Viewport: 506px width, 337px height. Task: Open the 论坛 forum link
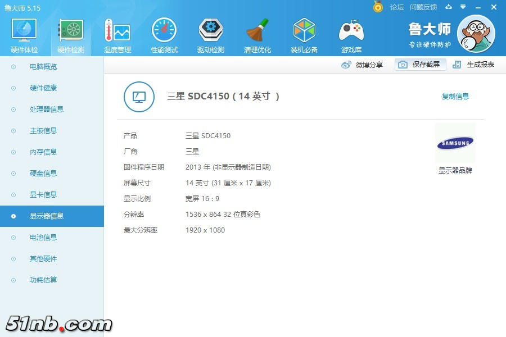tap(397, 8)
